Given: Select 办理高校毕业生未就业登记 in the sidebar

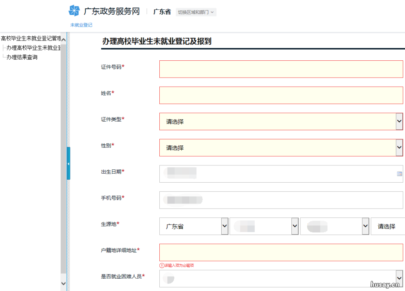Looking at the screenshot, I should (30, 48).
